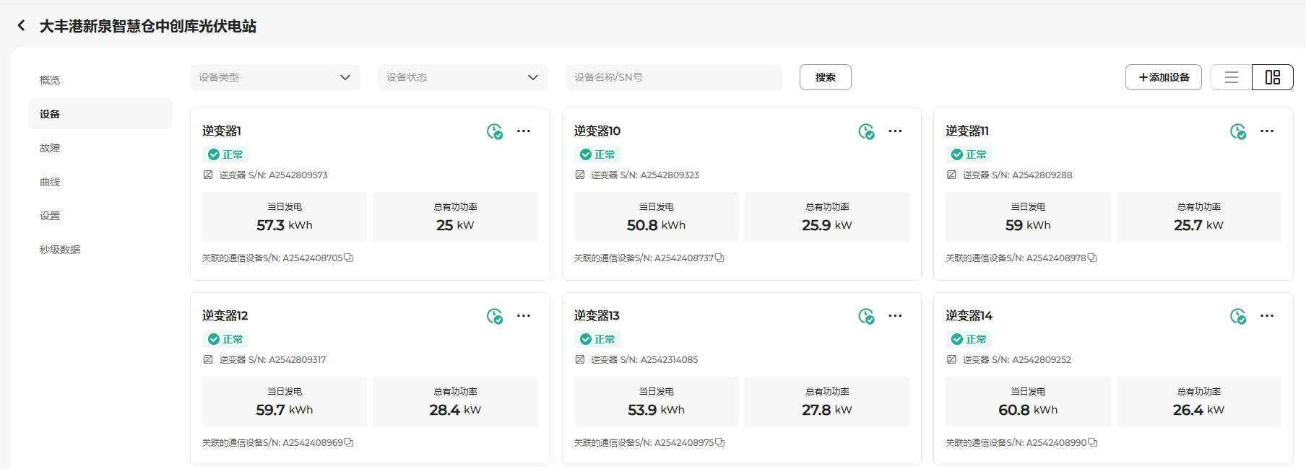Go to 概览 in the sidebar
Image resolution: width=1306 pixels, height=469 pixels.
pyautogui.click(x=50, y=80)
